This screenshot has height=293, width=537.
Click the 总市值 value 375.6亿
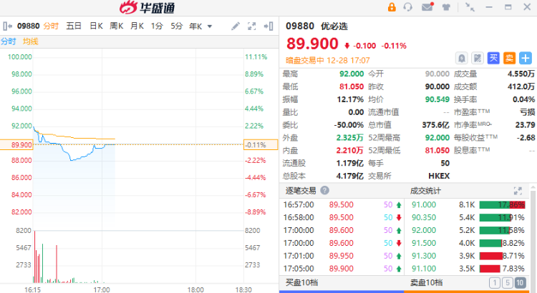pos(435,125)
